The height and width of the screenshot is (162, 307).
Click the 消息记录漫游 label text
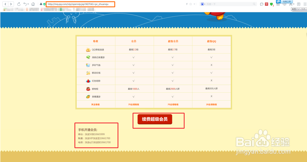pos(98,58)
